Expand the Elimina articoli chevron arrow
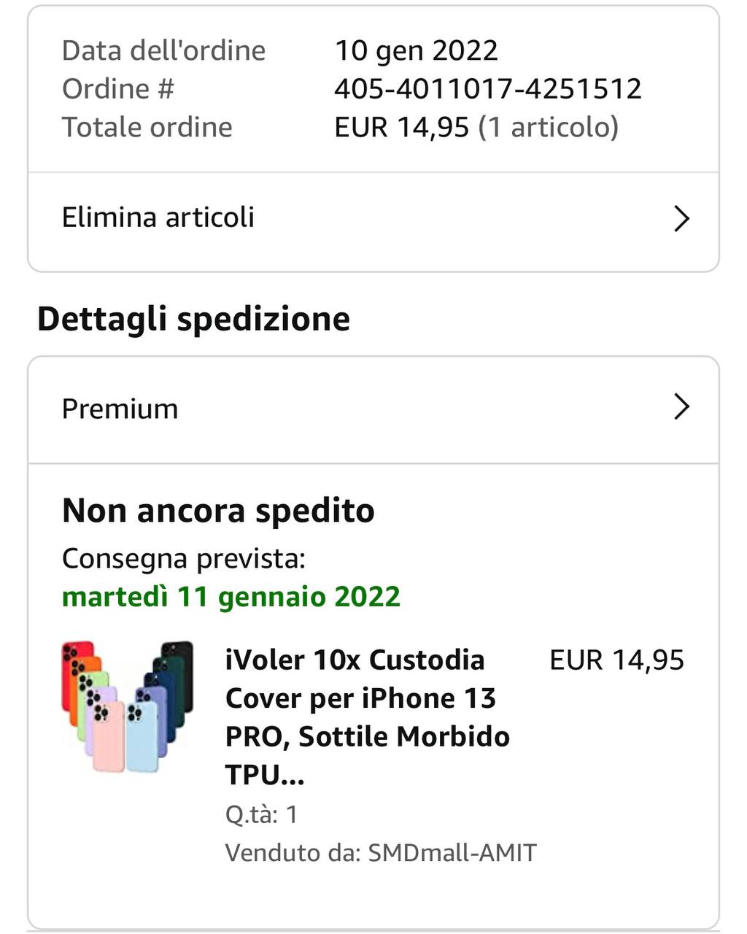This screenshot has width=747, height=934. click(x=681, y=218)
